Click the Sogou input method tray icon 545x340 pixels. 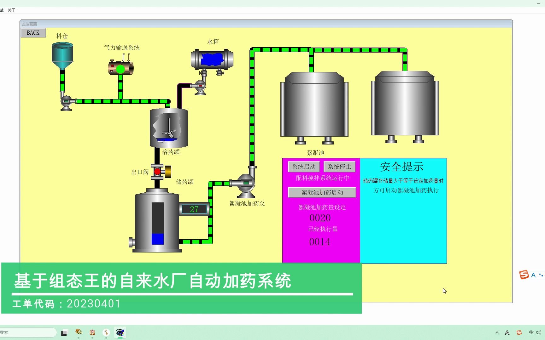[519, 332]
